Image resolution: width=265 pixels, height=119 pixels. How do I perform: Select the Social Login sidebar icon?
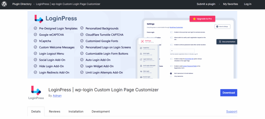[141, 77]
